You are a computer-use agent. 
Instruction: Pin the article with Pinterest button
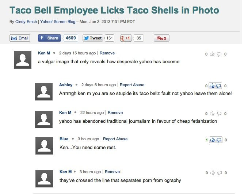tap(161, 38)
